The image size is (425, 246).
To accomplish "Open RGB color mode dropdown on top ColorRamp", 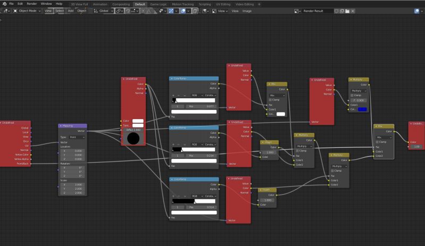I will click(196, 95).
